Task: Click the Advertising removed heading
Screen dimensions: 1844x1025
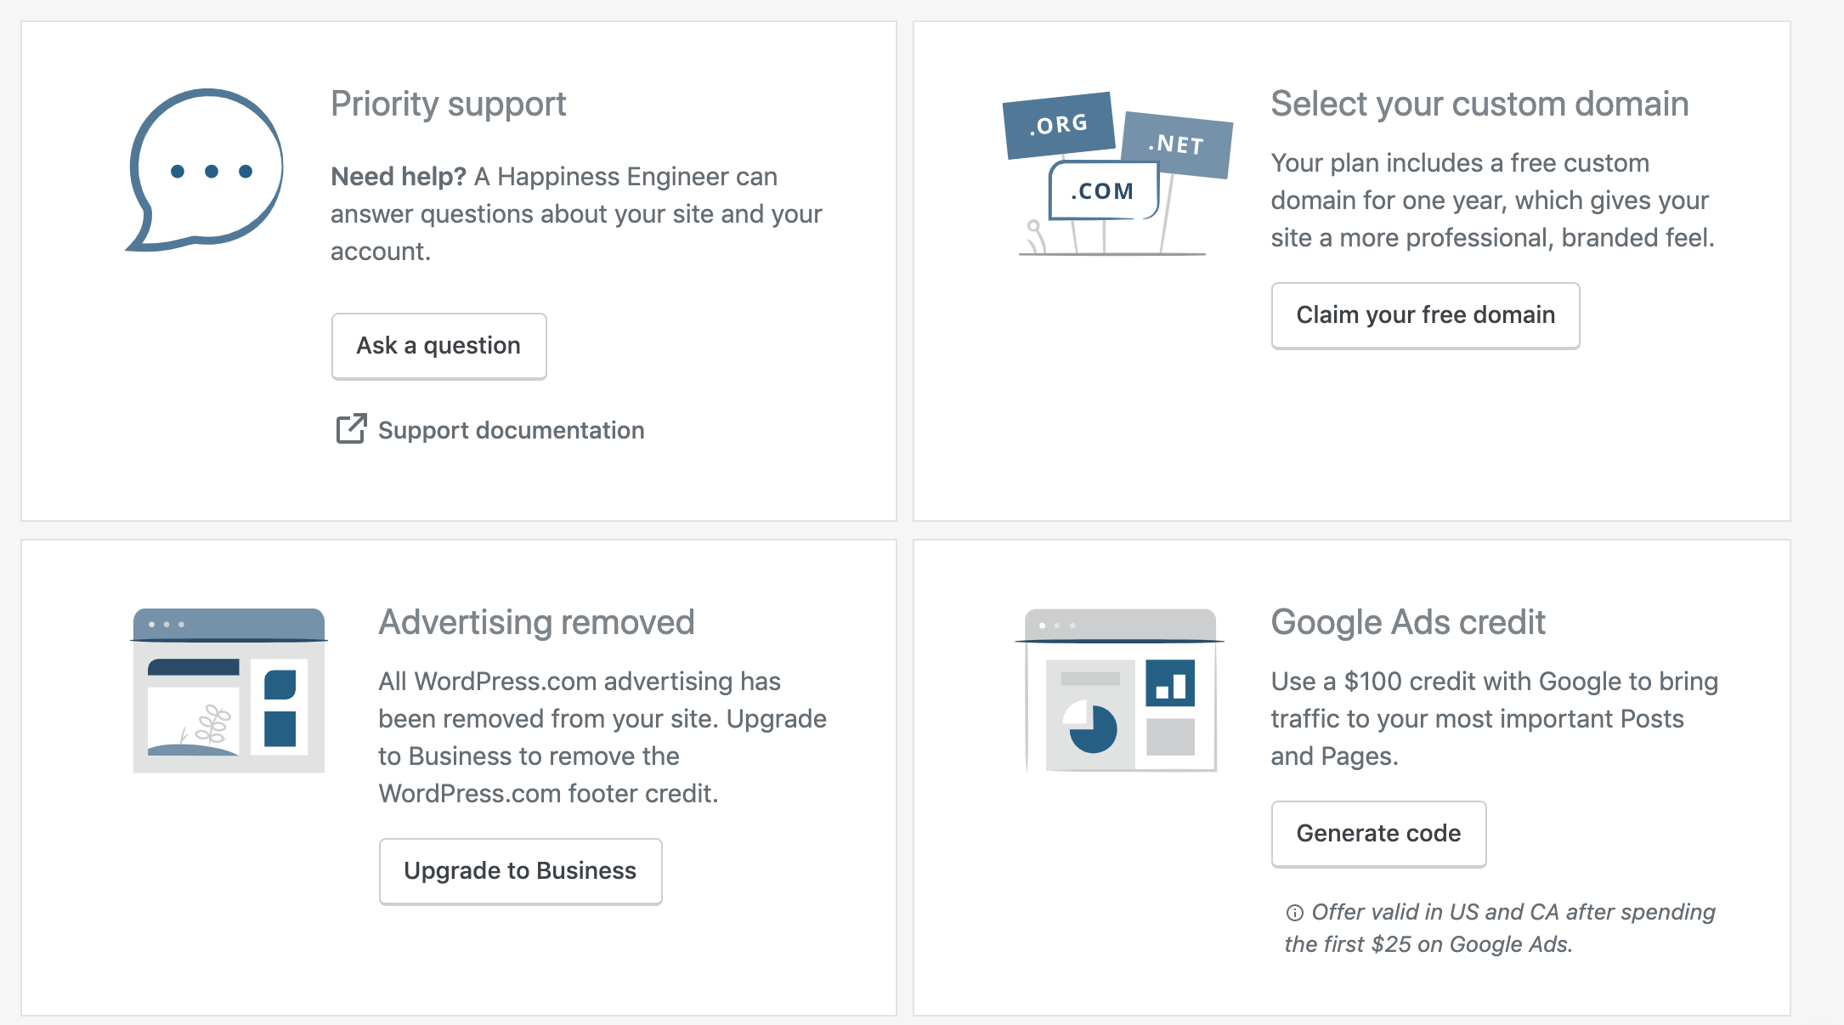Action: coord(536,623)
